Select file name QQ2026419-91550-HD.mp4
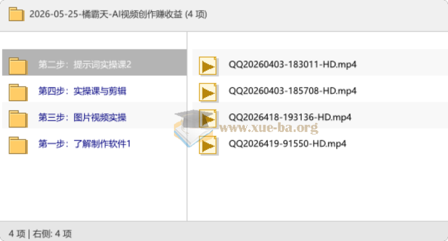 (x=287, y=144)
